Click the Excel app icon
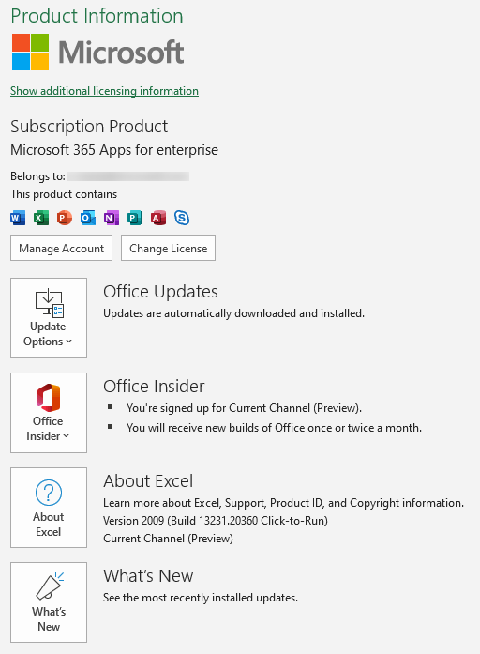 tap(41, 218)
